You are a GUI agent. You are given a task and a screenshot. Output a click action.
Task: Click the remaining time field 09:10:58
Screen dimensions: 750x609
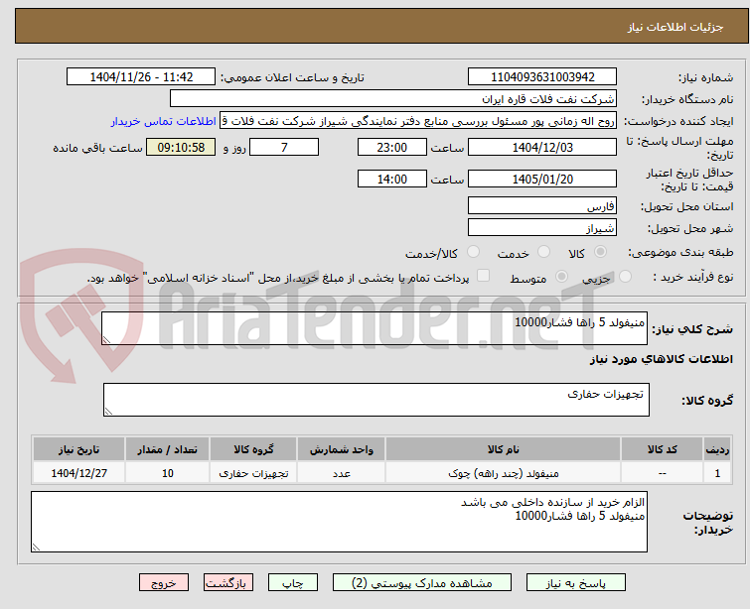coord(181,147)
